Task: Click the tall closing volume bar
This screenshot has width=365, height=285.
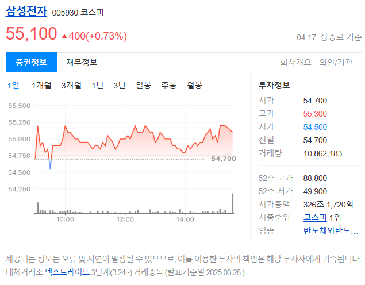Action: pos(232,203)
